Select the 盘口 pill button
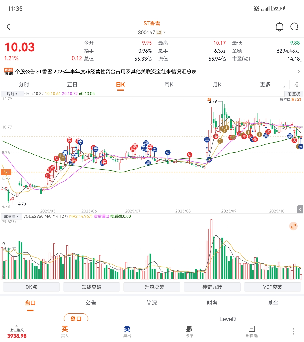Screen dimensions: 304x342 pos(76,318)
